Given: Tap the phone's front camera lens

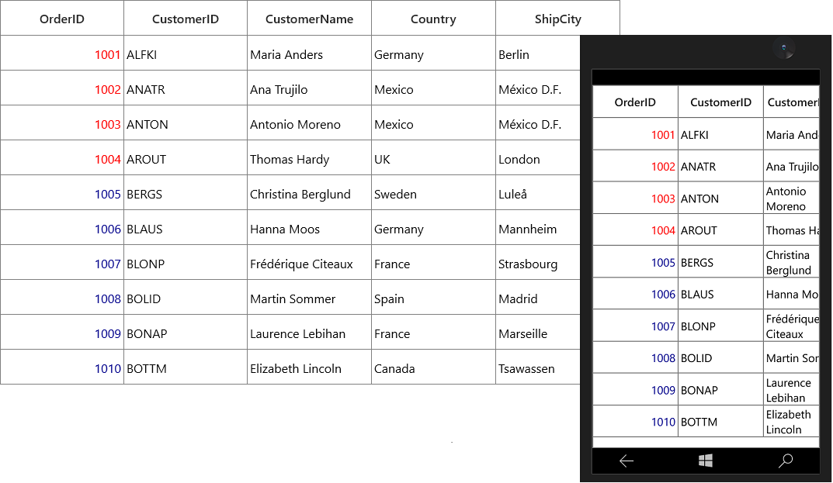Looking at the screenshot, I should pyautogui.click(x=783, y=48).
